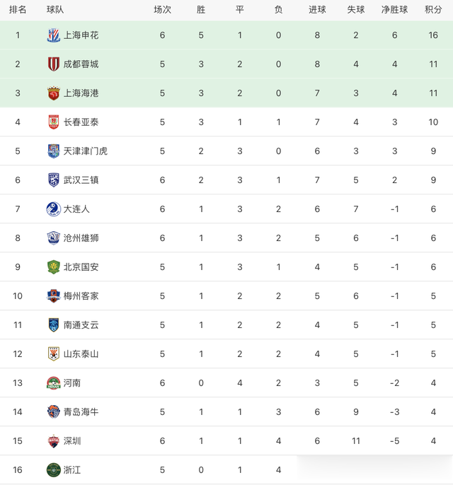Open the 山东泰山 team name link

coord(81,353)
